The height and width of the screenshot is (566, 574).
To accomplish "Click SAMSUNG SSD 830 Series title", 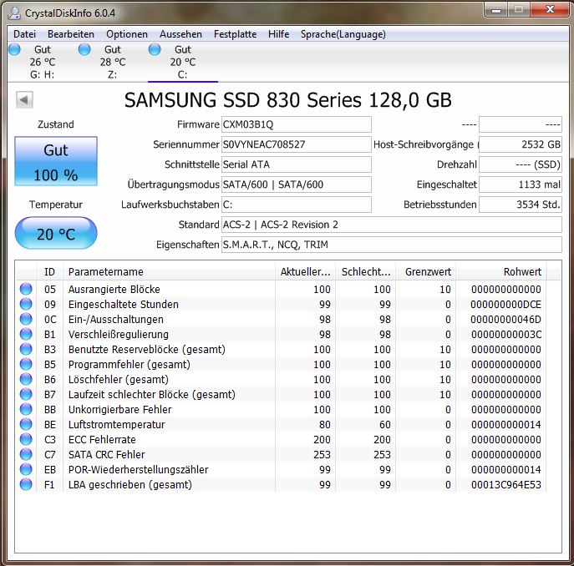I will tap(288, 100).
